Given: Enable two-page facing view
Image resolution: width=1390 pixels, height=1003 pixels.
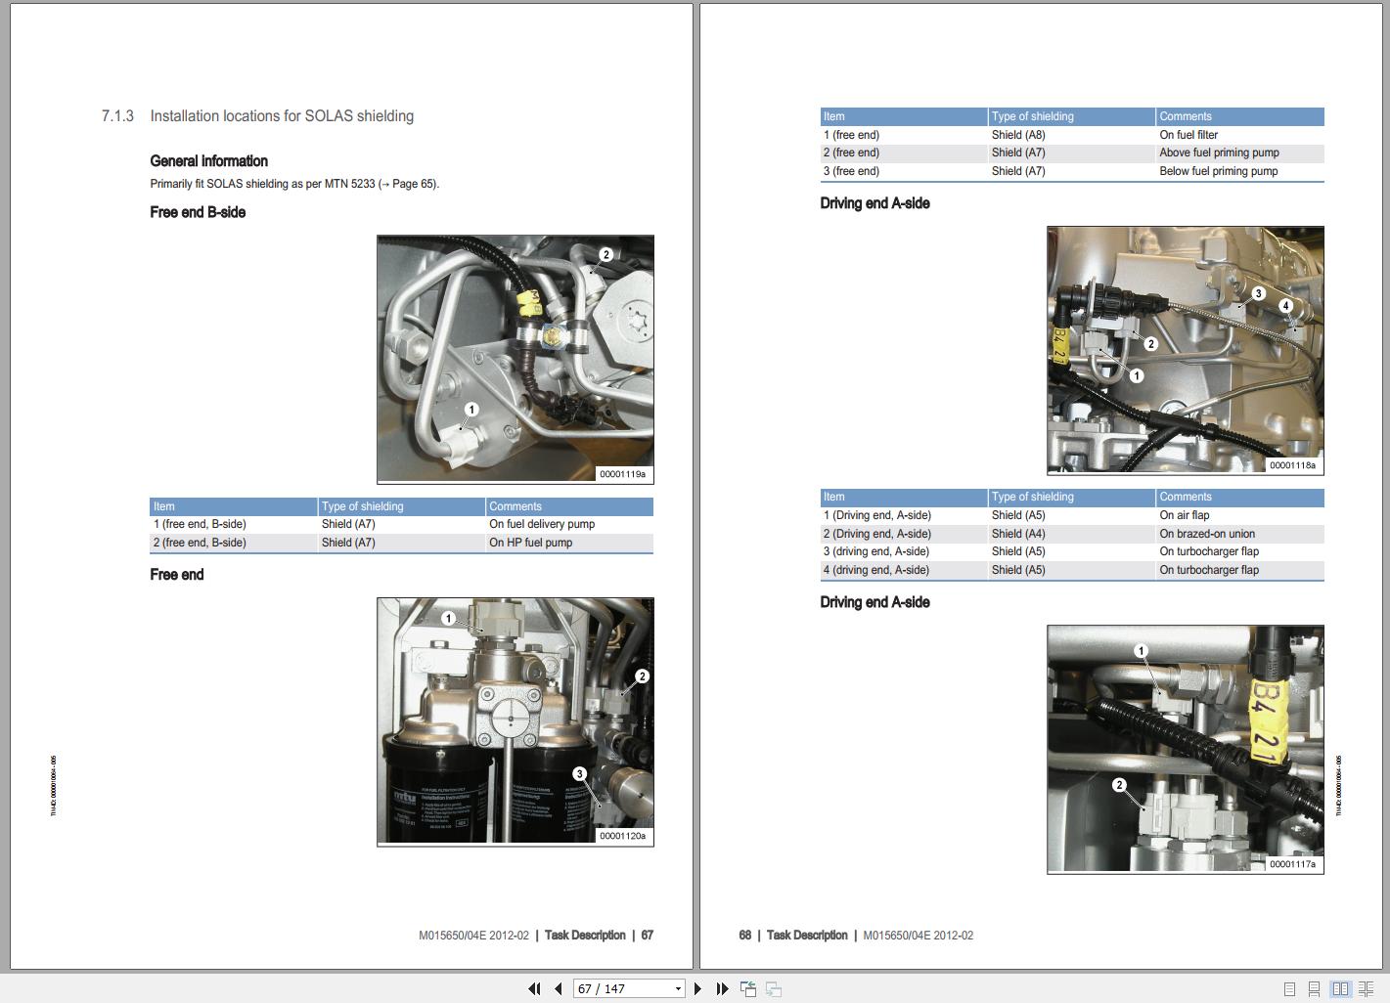Looking at the screenshot, I should (1342, 988).
